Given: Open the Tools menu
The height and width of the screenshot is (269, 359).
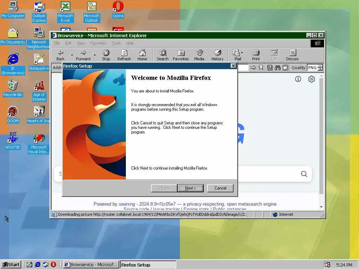Looking at the screenshot, I should pyautogui.click(x=116, y=43).
